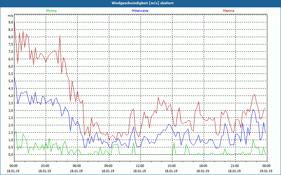Click the '2,5' y-axis value
281x175 pixels.
click(11, 118)
